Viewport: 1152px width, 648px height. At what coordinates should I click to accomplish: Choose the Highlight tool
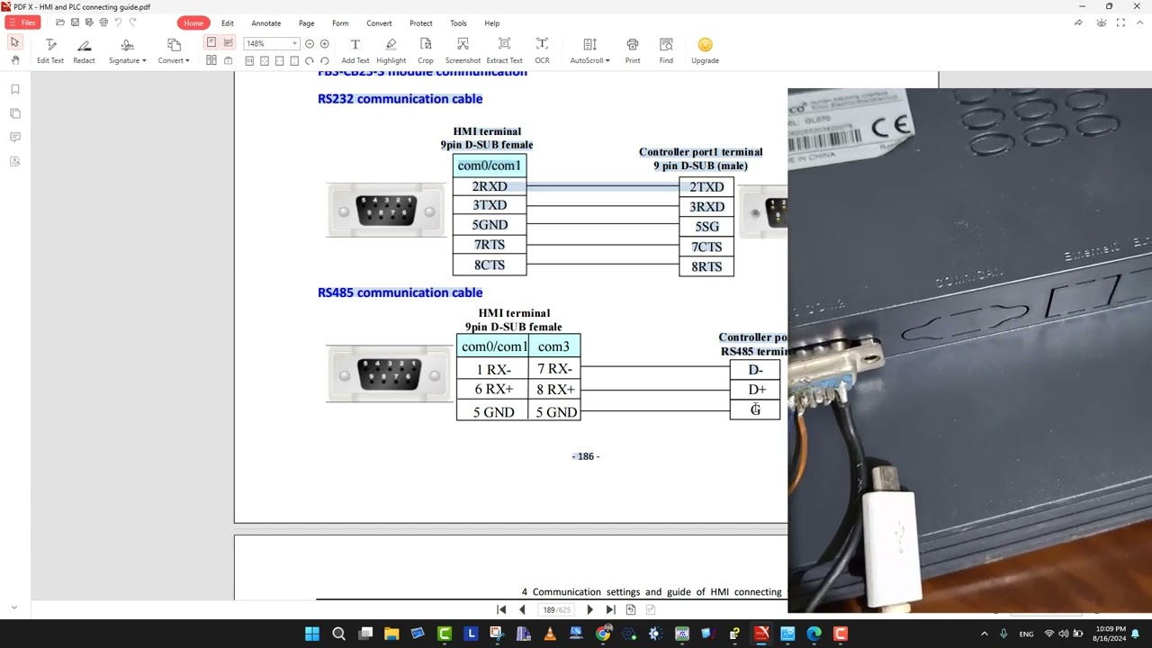[391, 51]
